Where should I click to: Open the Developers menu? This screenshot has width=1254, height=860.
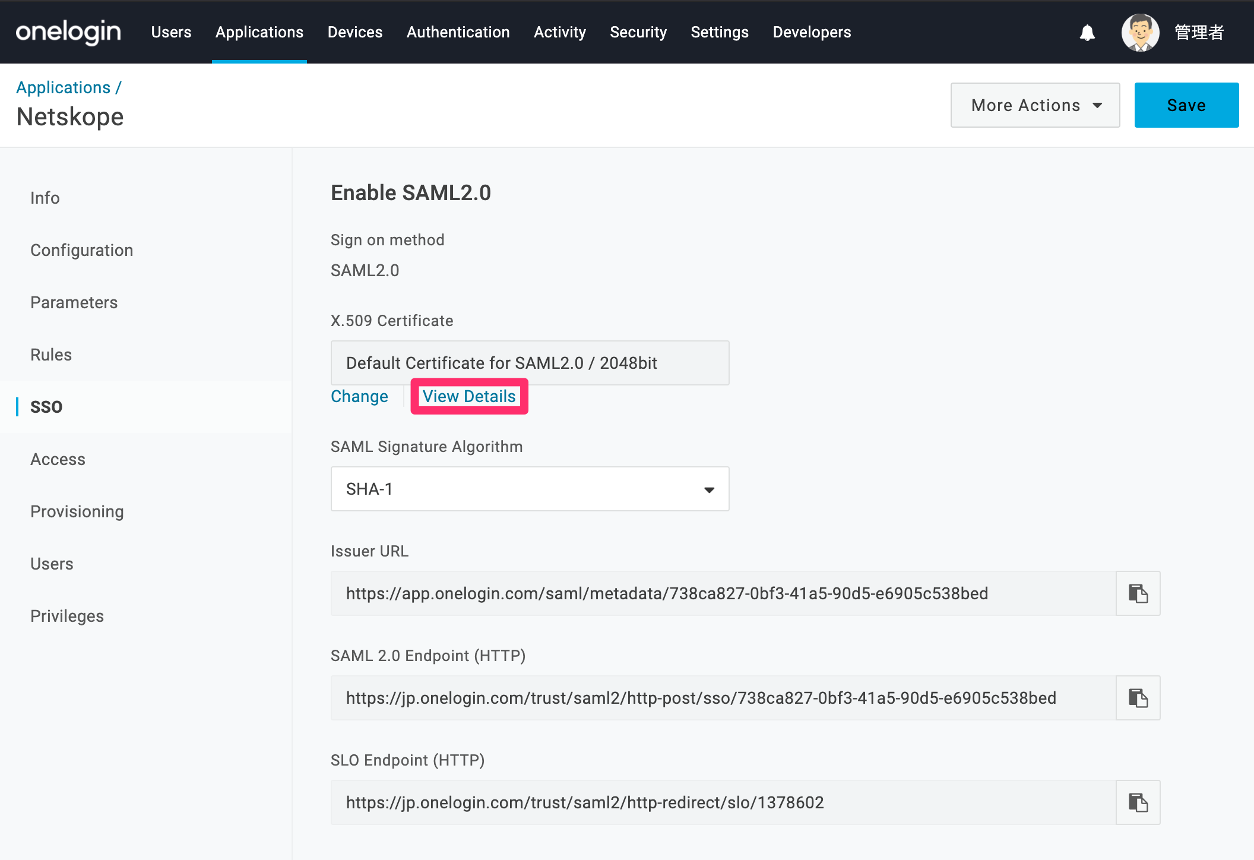coord(812,32)
